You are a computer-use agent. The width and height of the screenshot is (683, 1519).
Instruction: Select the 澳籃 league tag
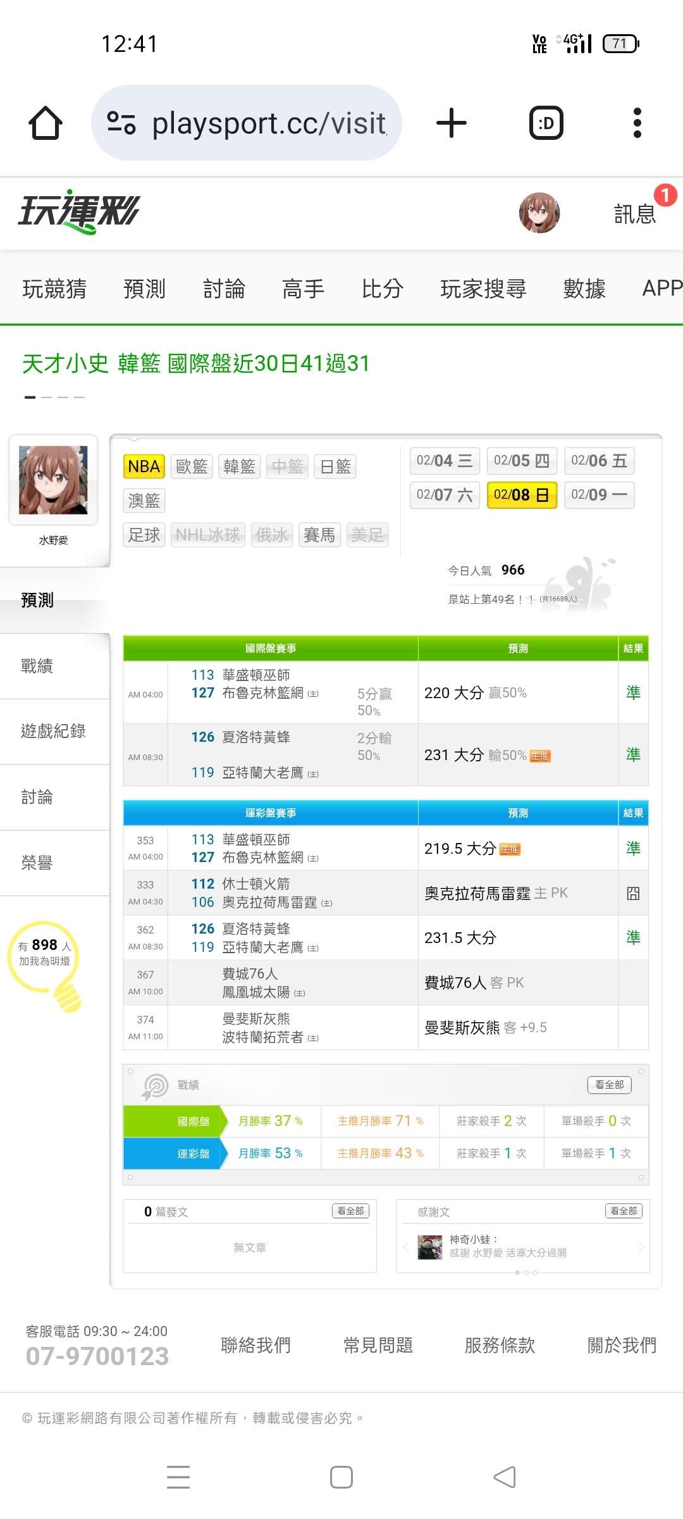click(144, 501)
